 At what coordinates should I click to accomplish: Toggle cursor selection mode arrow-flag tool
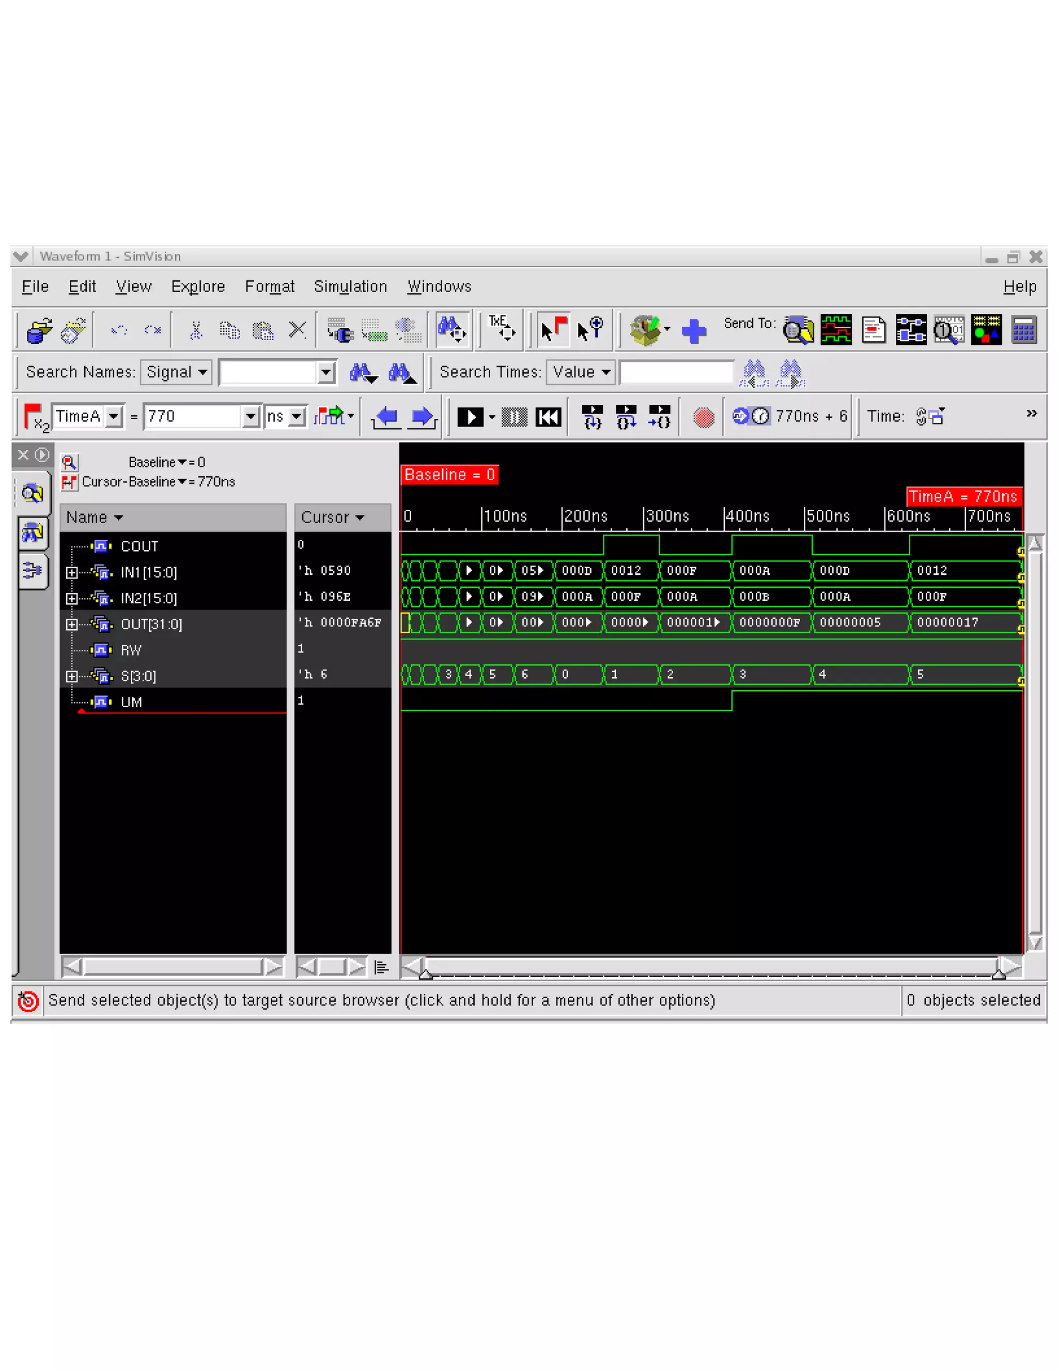(x=553, y=330)
